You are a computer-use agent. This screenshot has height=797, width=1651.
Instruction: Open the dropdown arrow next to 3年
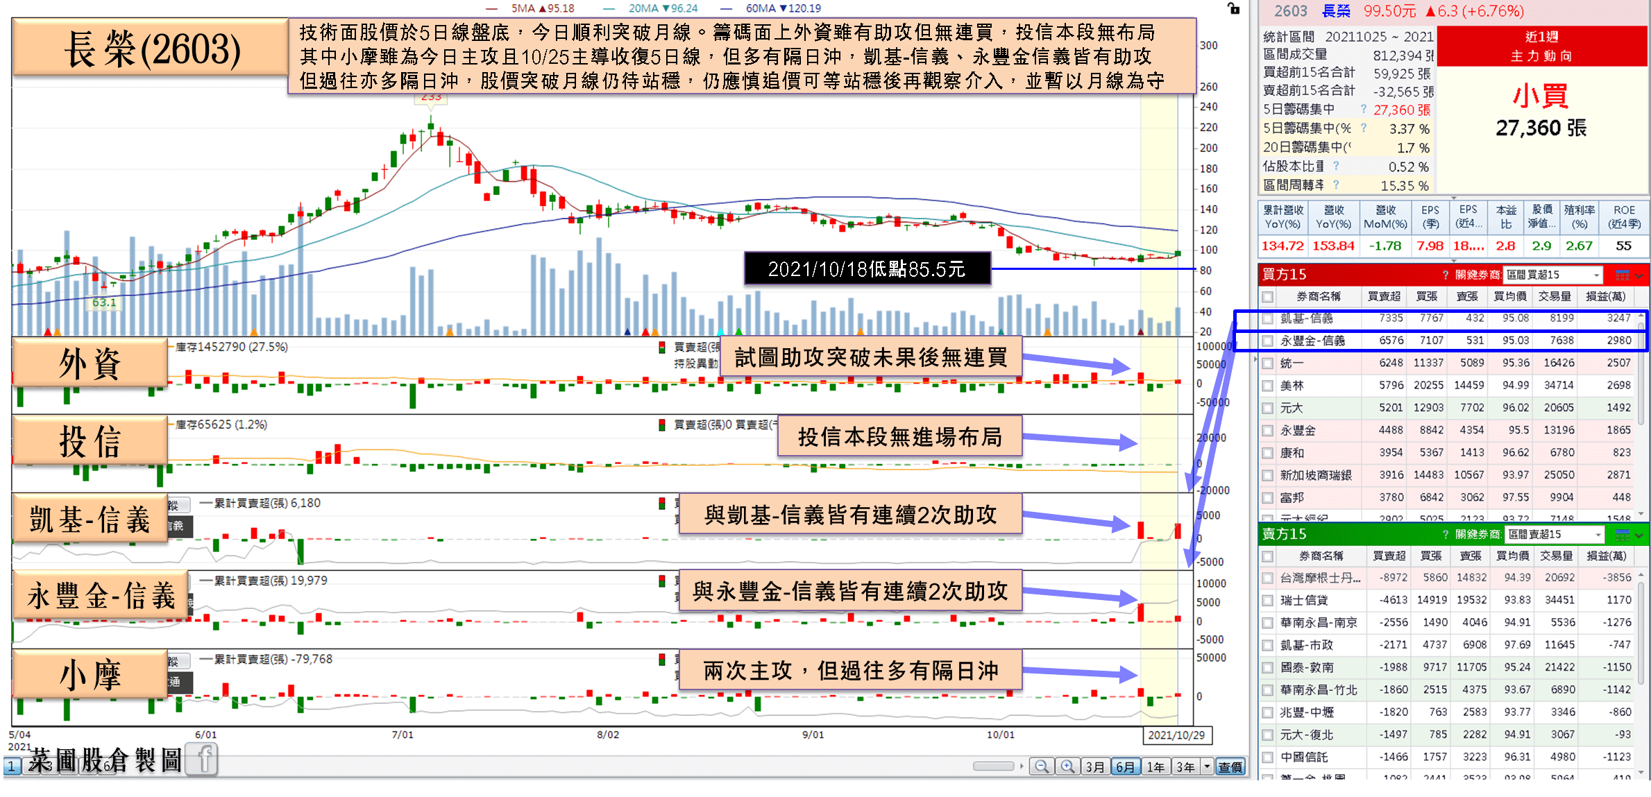click(x=1207, y=766)
